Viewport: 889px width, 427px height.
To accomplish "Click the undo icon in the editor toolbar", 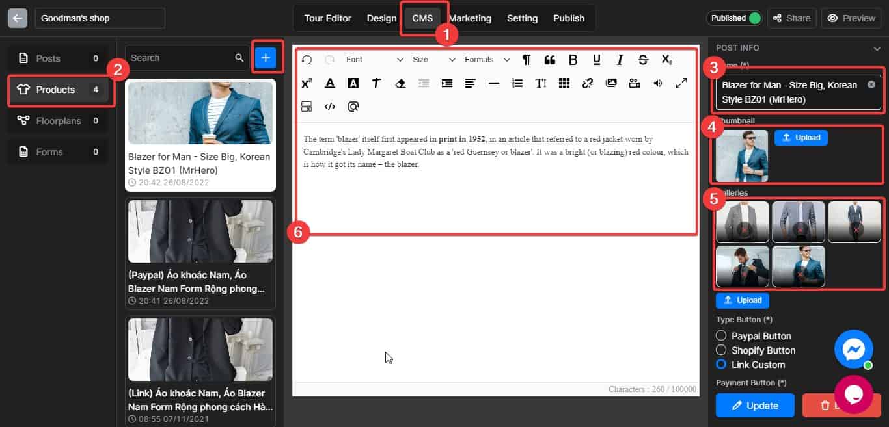I will (x=307, y=60).
